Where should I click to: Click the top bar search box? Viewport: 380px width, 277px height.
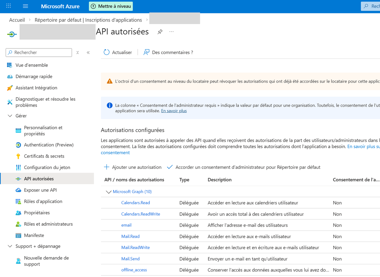370,6
